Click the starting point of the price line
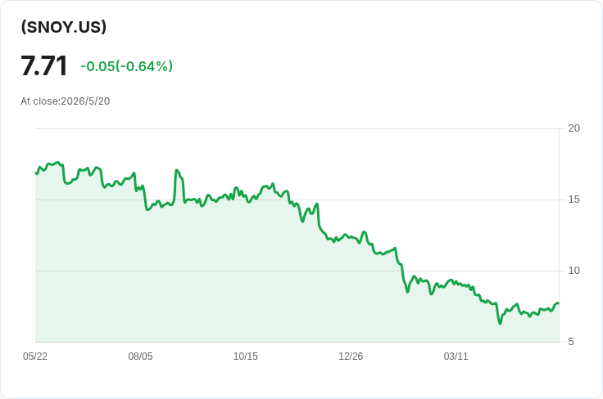The height and width of the screenshot is (399, 603). point(36,173)
